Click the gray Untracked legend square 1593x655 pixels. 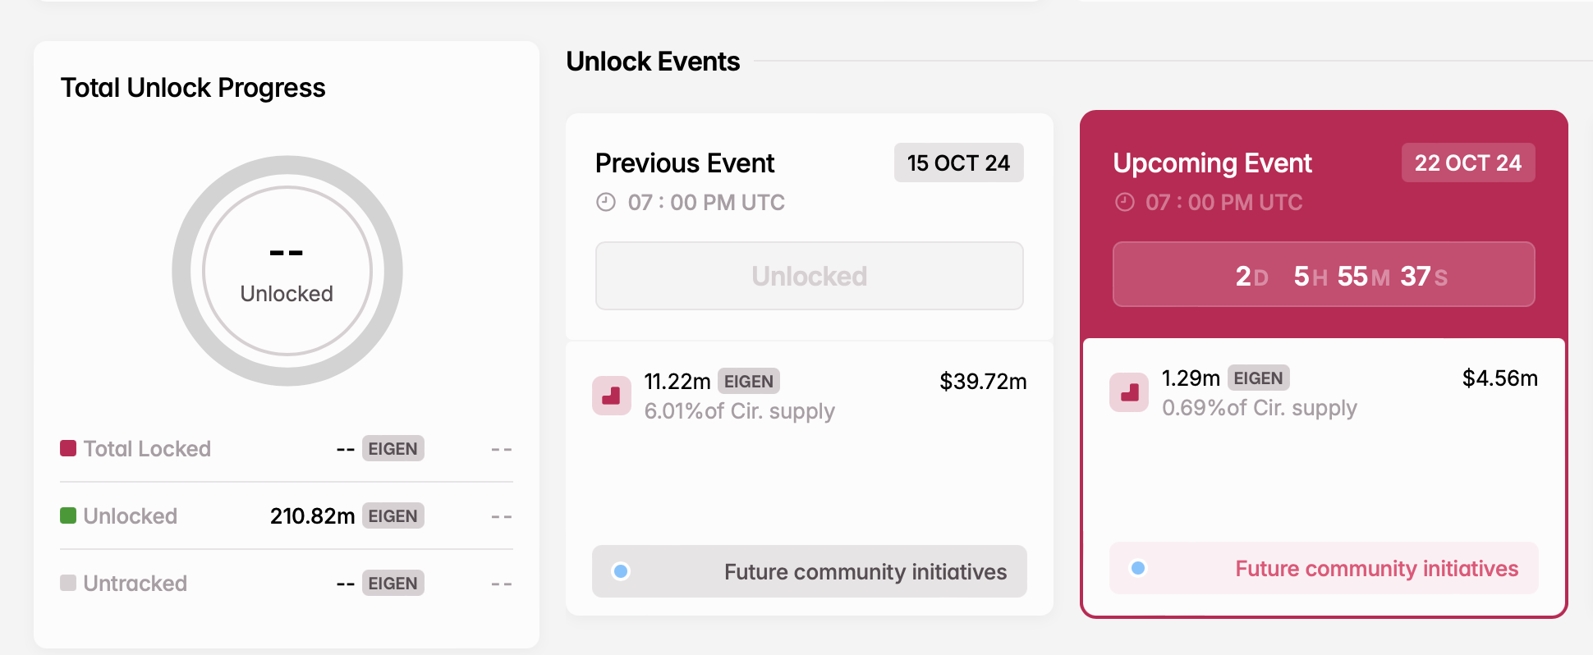68,583
